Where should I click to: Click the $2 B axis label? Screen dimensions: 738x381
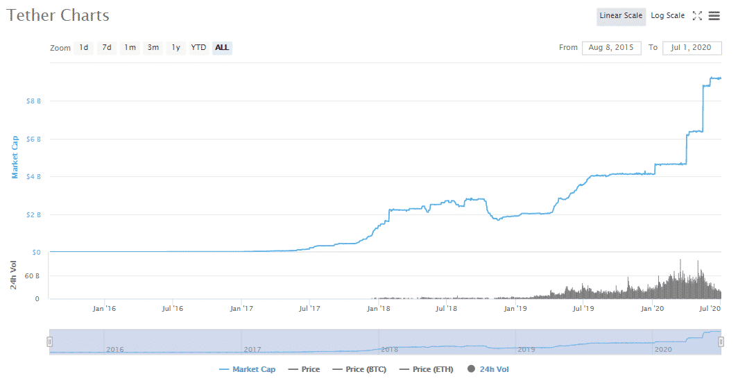pos(33,214)
